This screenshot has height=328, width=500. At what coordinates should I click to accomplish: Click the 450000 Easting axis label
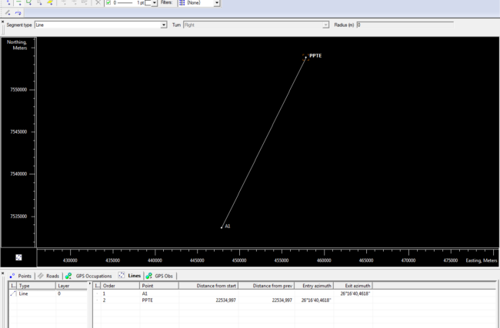[239, 260]
